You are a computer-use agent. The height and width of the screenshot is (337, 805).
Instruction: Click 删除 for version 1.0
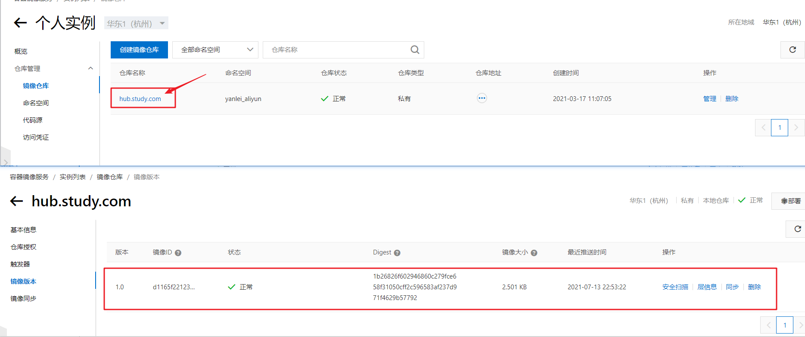[755, 287]
